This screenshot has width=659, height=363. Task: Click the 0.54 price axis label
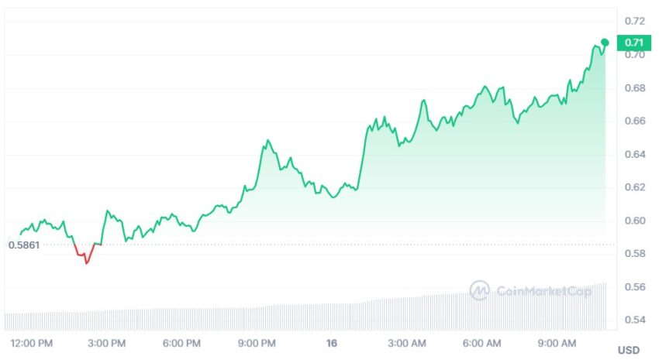point(635,320)
